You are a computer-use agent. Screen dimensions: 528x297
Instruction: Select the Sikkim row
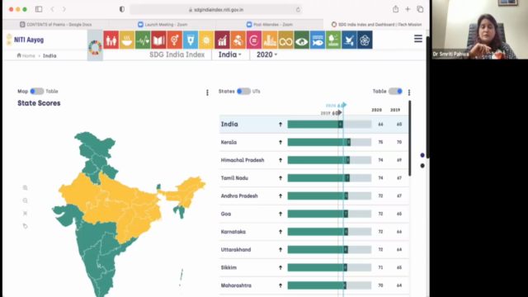coord(313,267)
